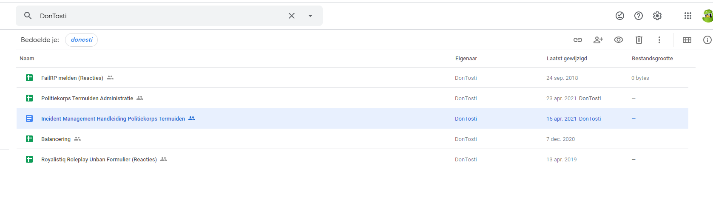This screenshot has width=713, height=200.
Task: Switch to grid layout view
Action: coord(687,40)
